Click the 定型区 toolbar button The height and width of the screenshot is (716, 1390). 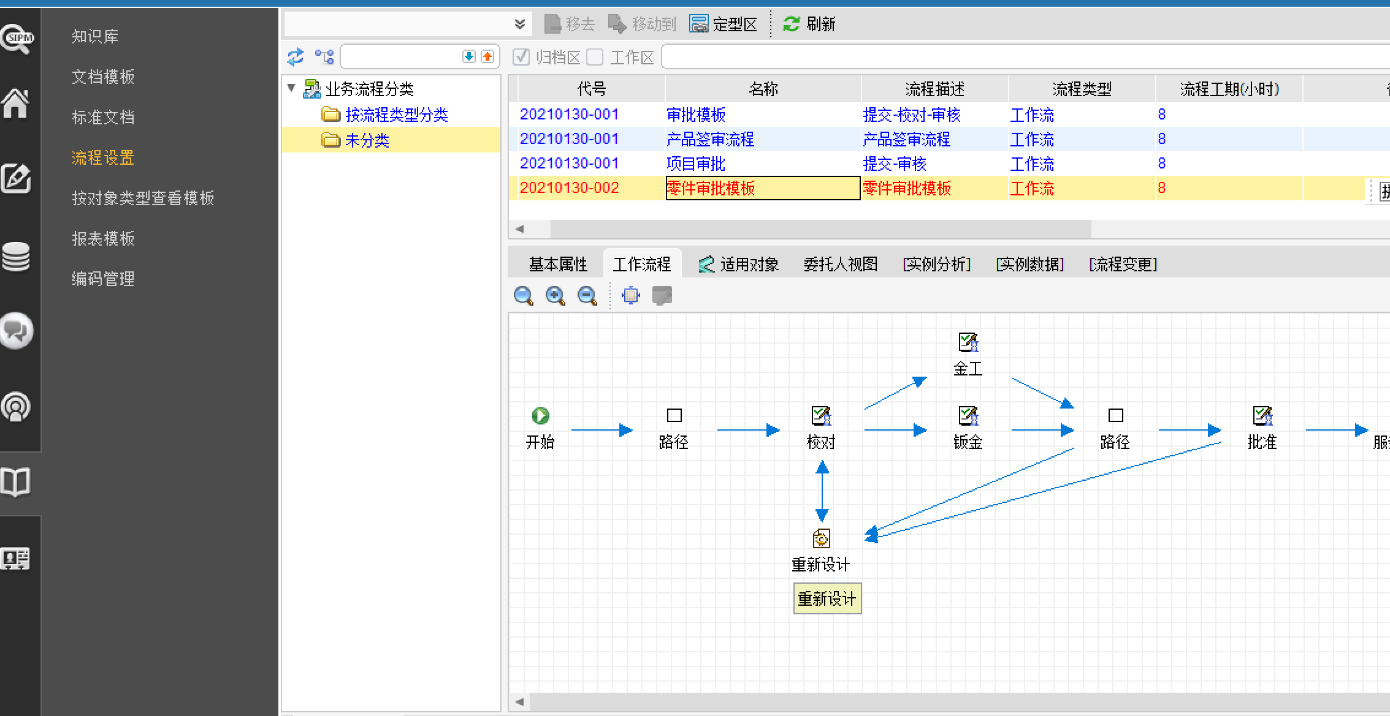pos(724,24)
